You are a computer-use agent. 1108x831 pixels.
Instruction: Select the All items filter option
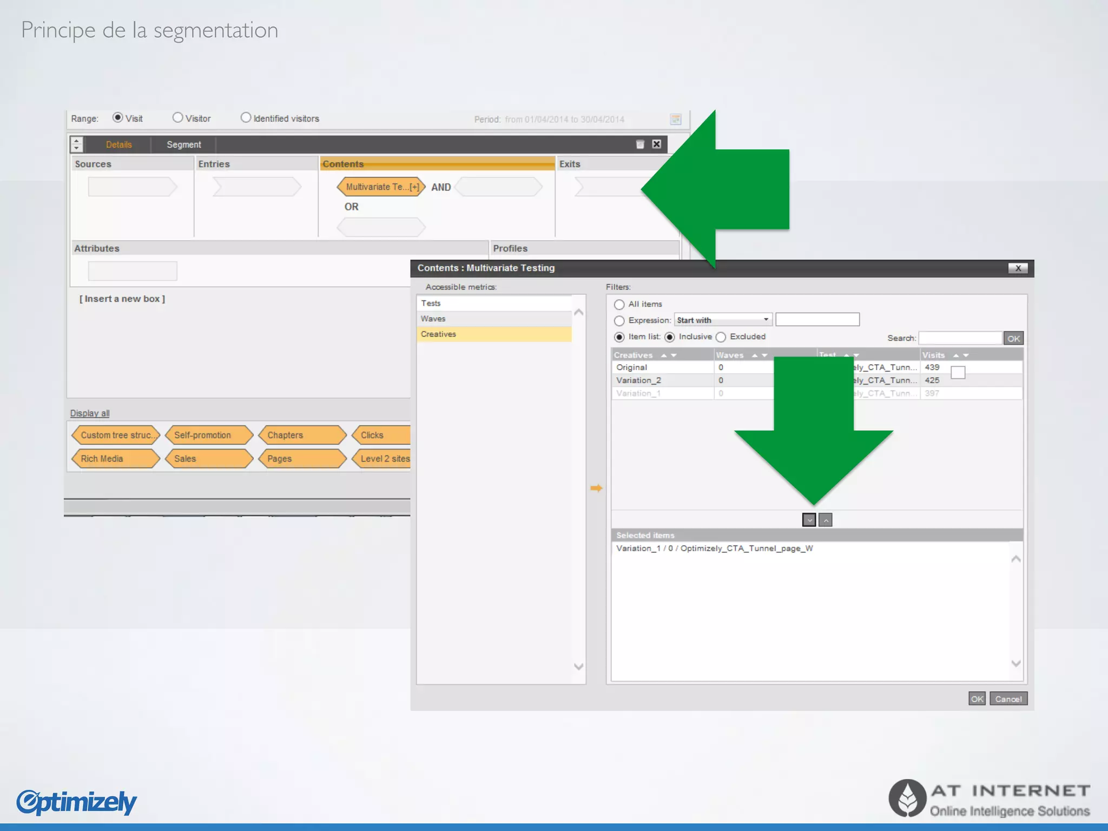(619, 305)
